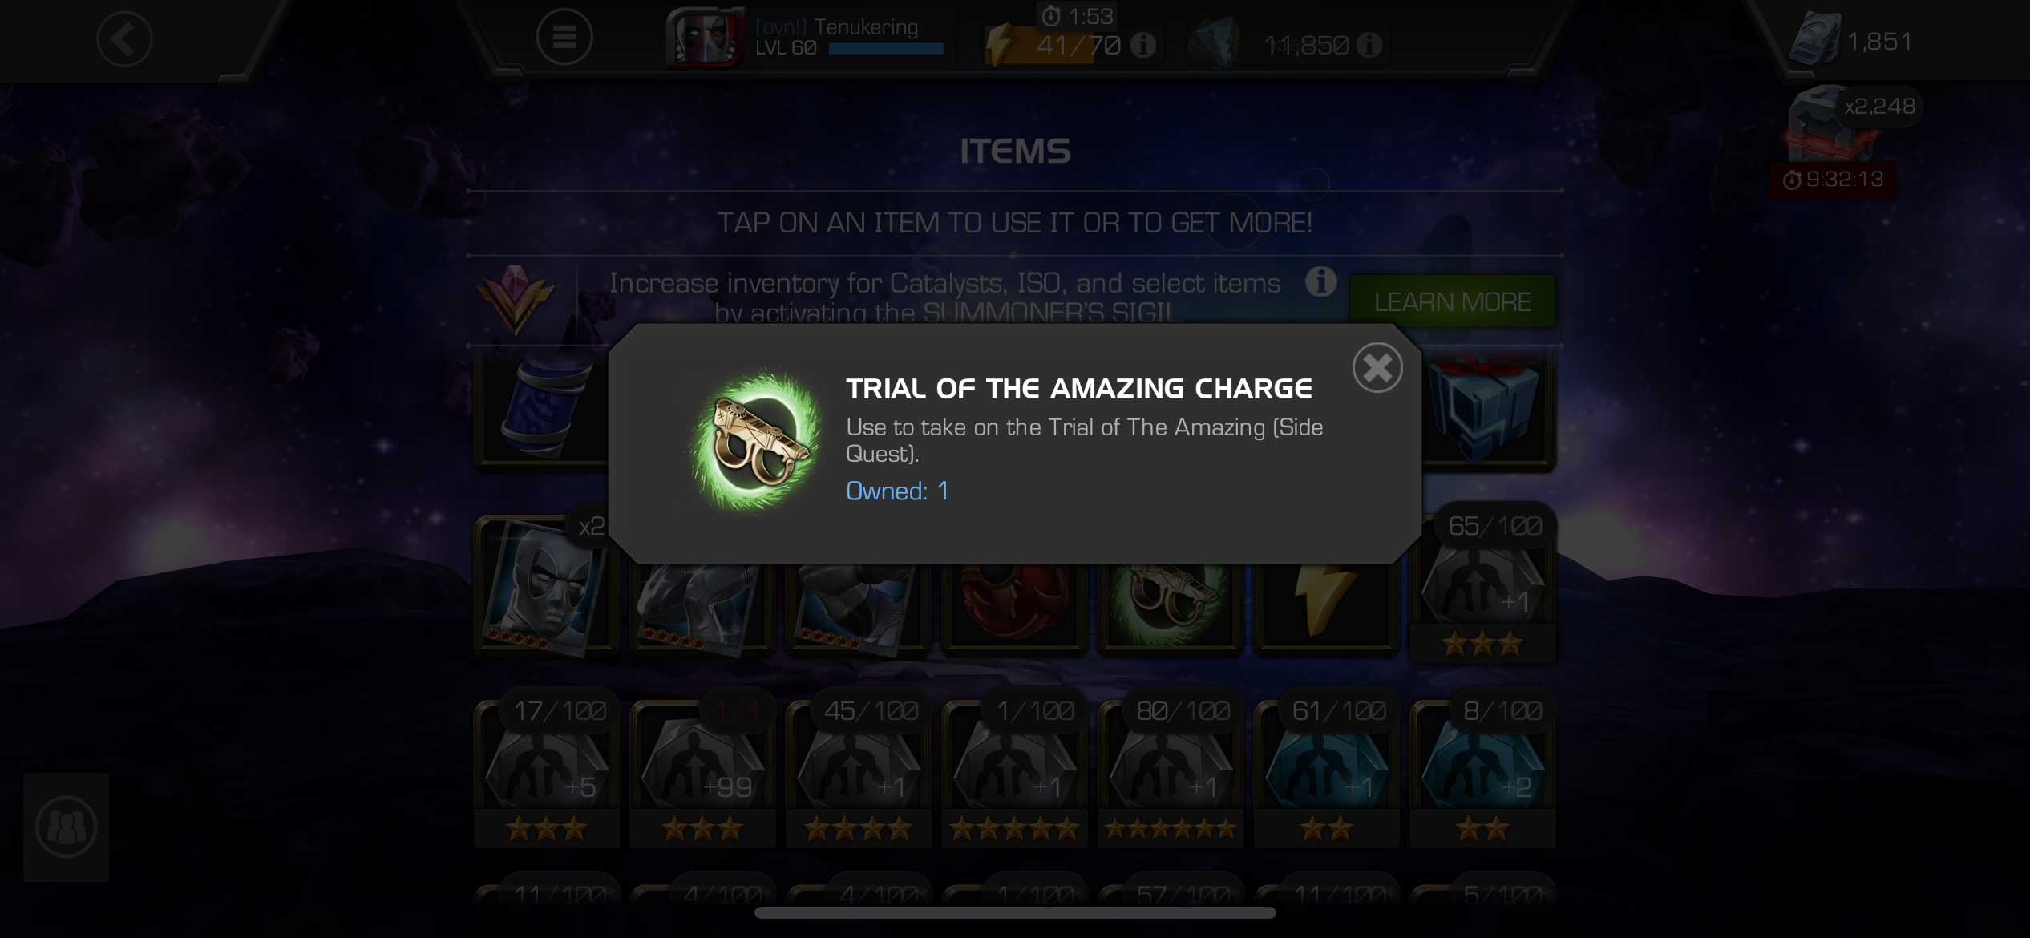Open the units balance showing 1,851
2030x938 pixels.
[1854, 40]
